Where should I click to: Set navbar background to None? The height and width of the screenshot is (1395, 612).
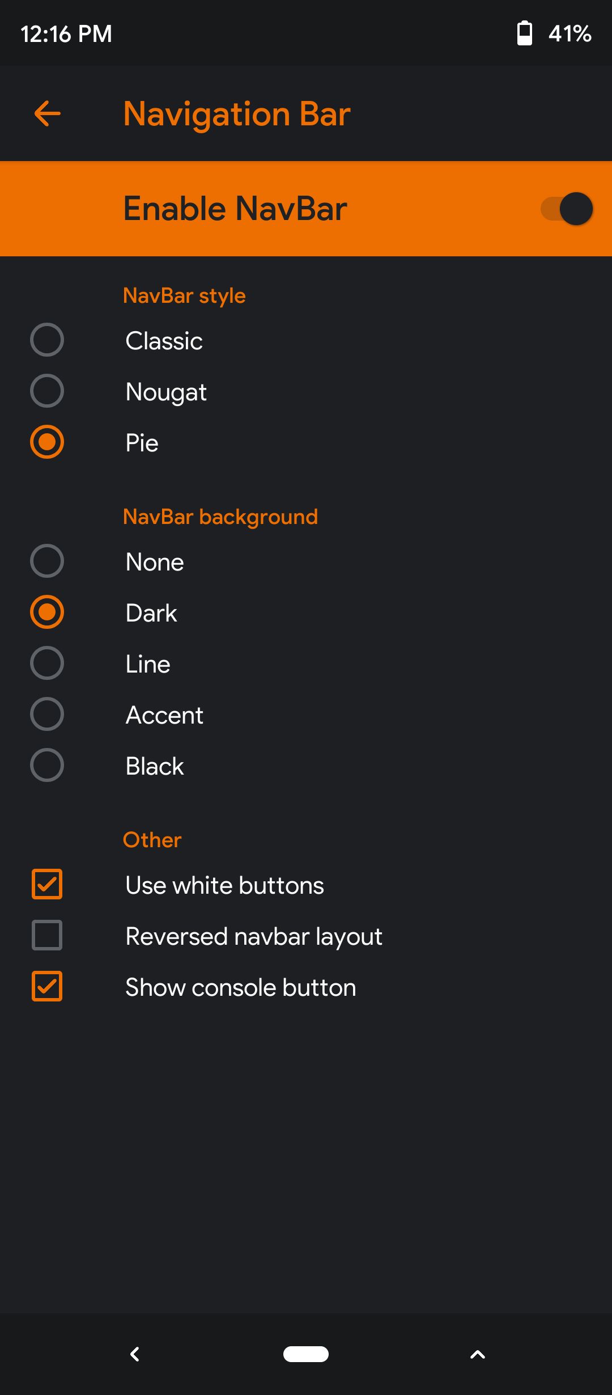pos(47,561)
